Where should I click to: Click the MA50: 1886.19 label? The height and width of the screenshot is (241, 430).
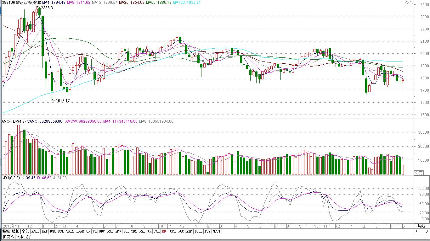point(159,3)
